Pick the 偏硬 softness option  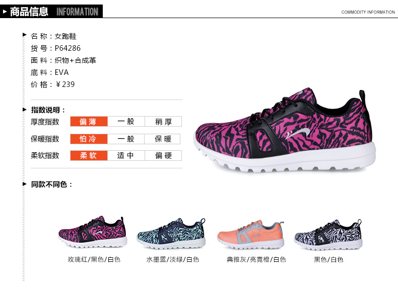click(x=163, y=155)
